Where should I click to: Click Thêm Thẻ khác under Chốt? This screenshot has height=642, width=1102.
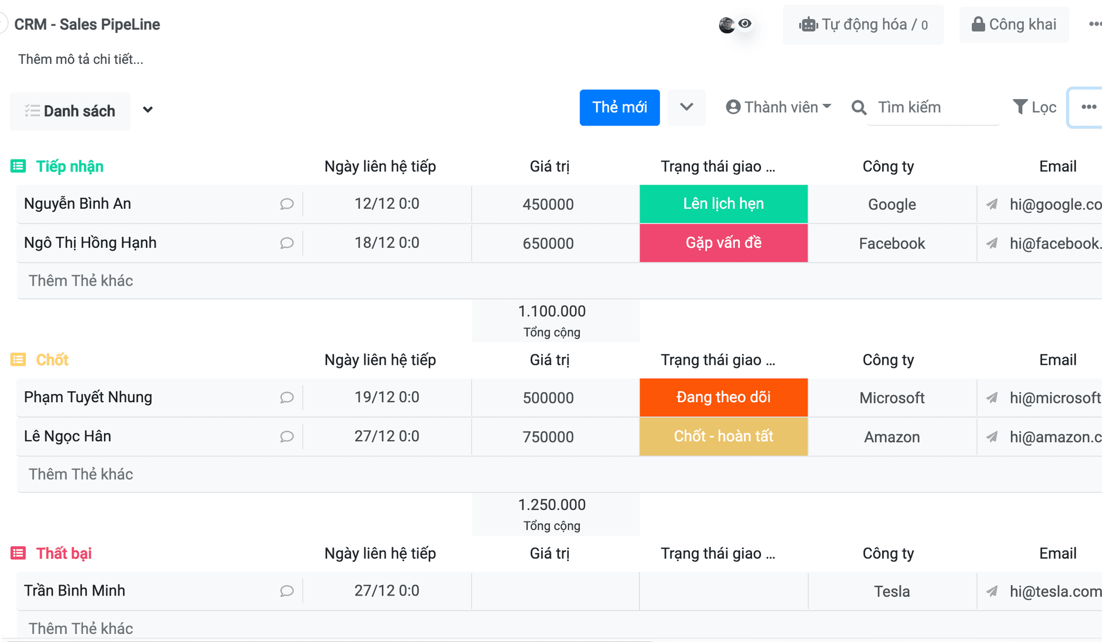click(x=81, y=474)
